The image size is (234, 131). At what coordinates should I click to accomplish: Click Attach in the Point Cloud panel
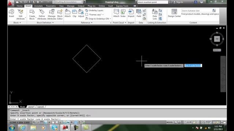tap(116, 13)
